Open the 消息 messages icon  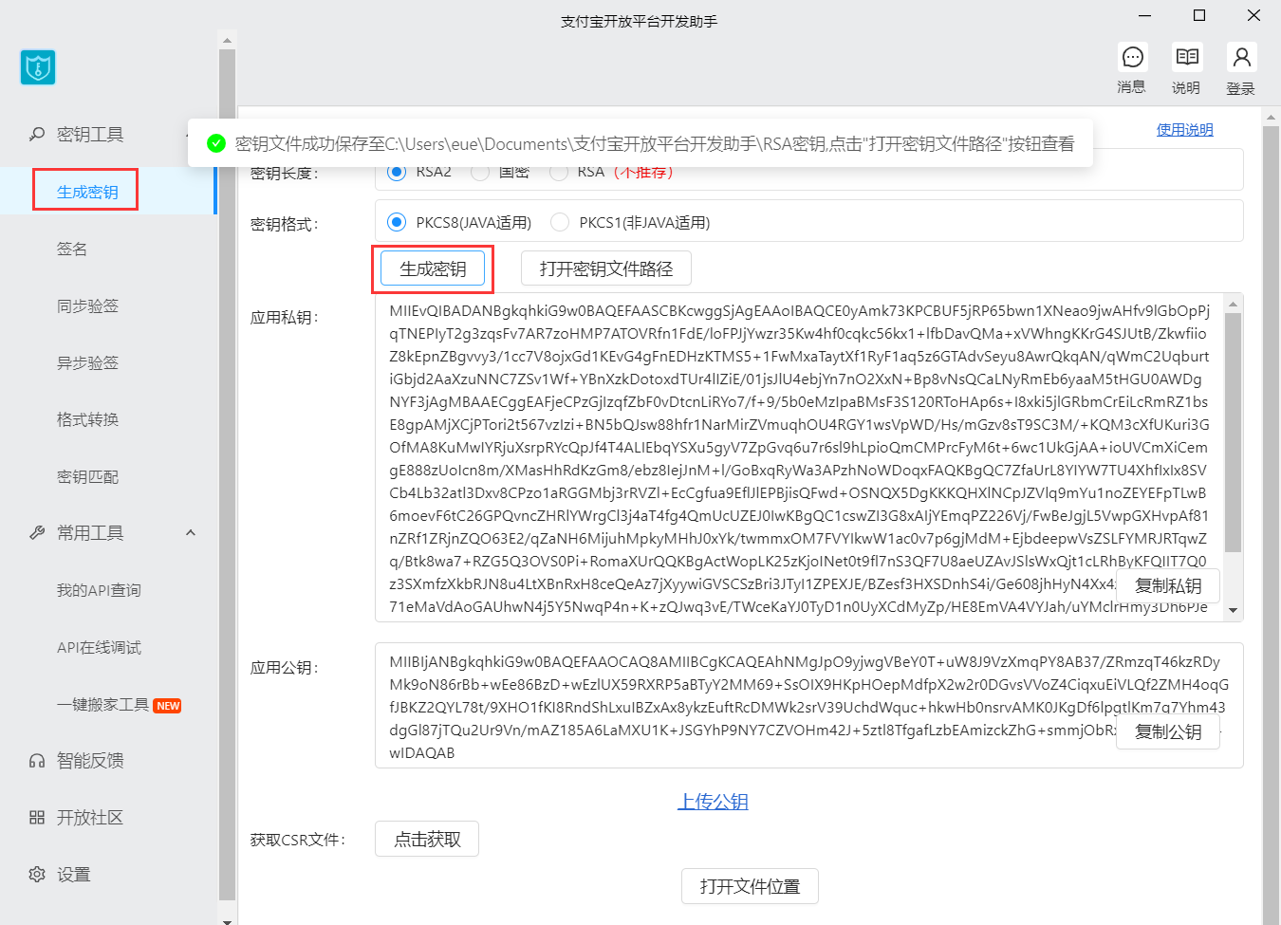pyautogui.click(x=1132, y=57)
